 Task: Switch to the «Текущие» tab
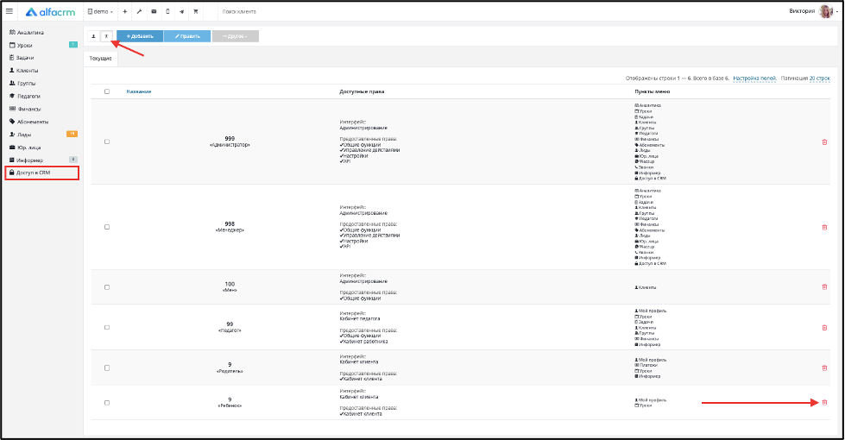pos(101,58)
